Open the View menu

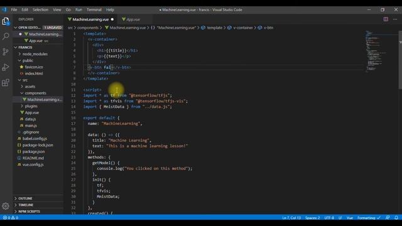(x=57, y=10)
